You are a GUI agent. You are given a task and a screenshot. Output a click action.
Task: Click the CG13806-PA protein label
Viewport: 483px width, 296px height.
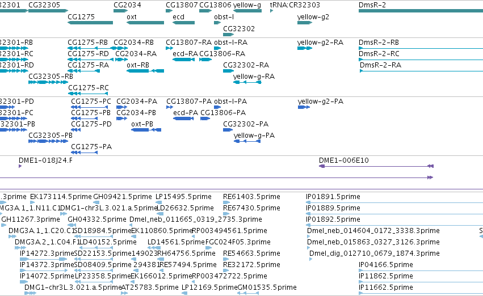click(x=223, y=113)
